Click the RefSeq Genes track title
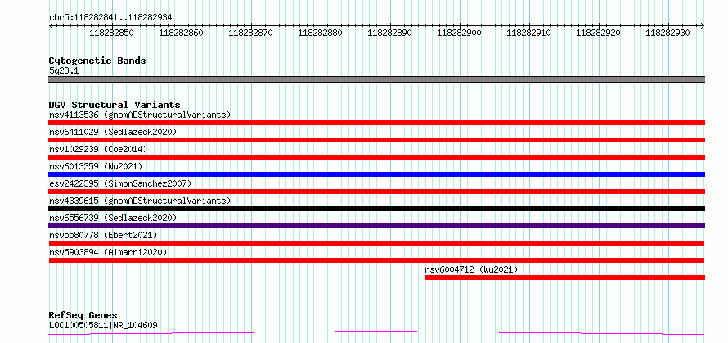The image size is (728, 343). [83, 316]
